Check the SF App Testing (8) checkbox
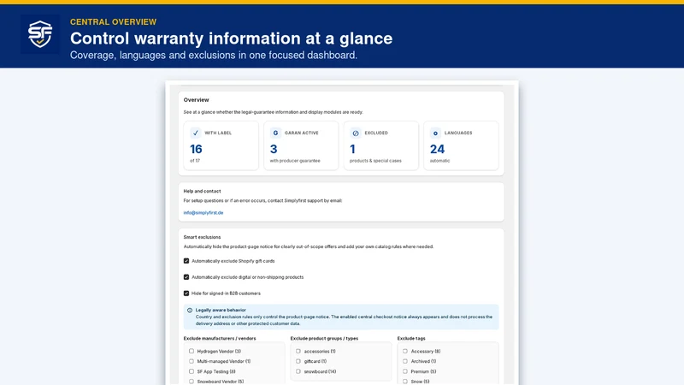This screenshot has width=684, height=385. tap(192, 371)
